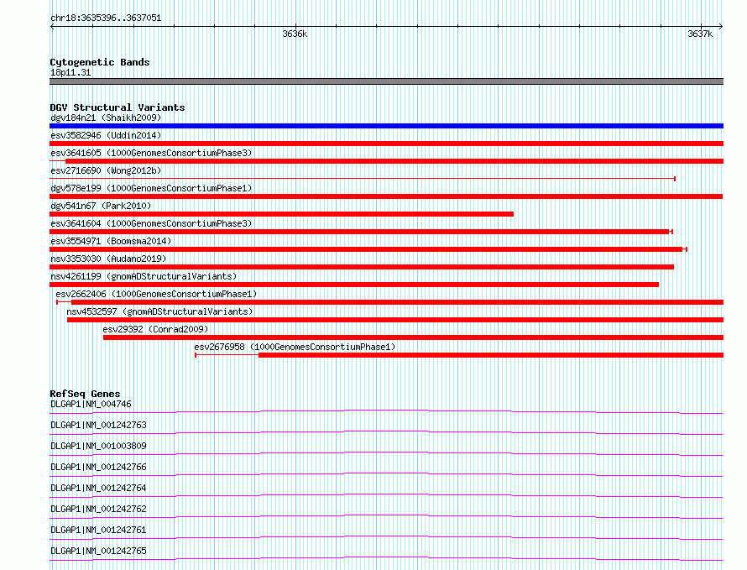Click the 18p11.31 band label
747x570 pixels.
[71, 72]
